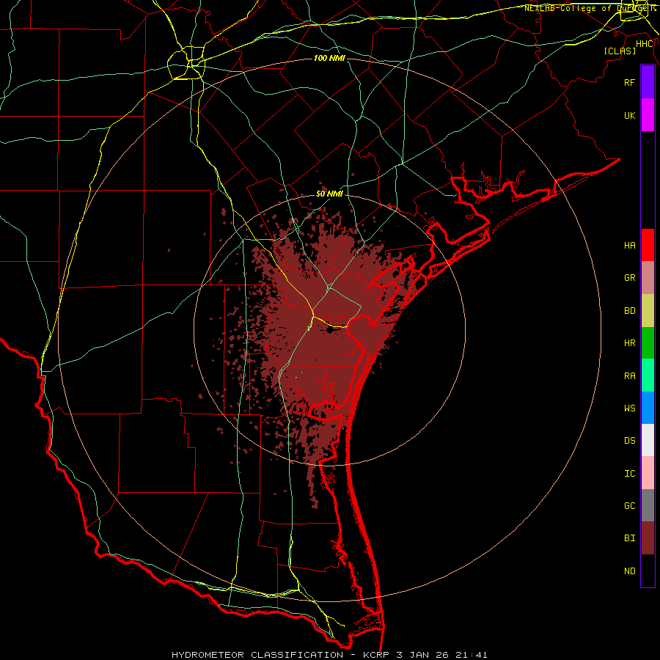Click the 'HA' legend label
Image resolution: width=660 pixels, height=660 pixels.
click(x=629, y=246)
